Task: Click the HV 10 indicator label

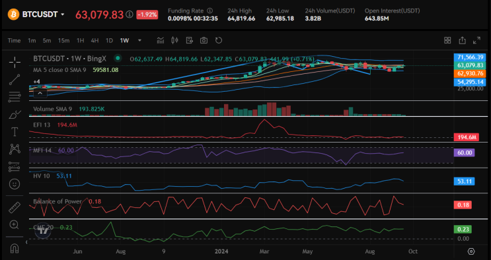Action: coord(42,176)
